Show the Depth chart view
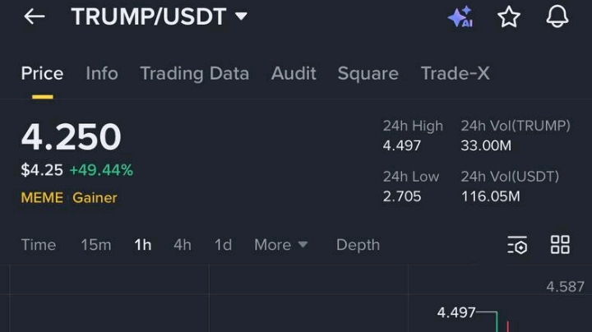Image resolution: width=592 pixels, height=332 pixels. pos(358,245)
